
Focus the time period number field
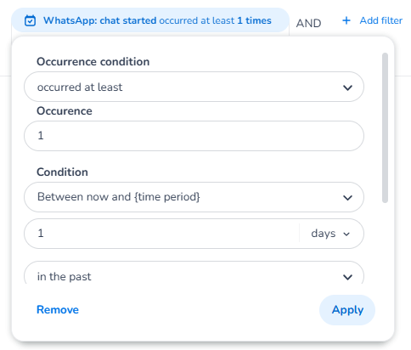click(x=161, y=234)
